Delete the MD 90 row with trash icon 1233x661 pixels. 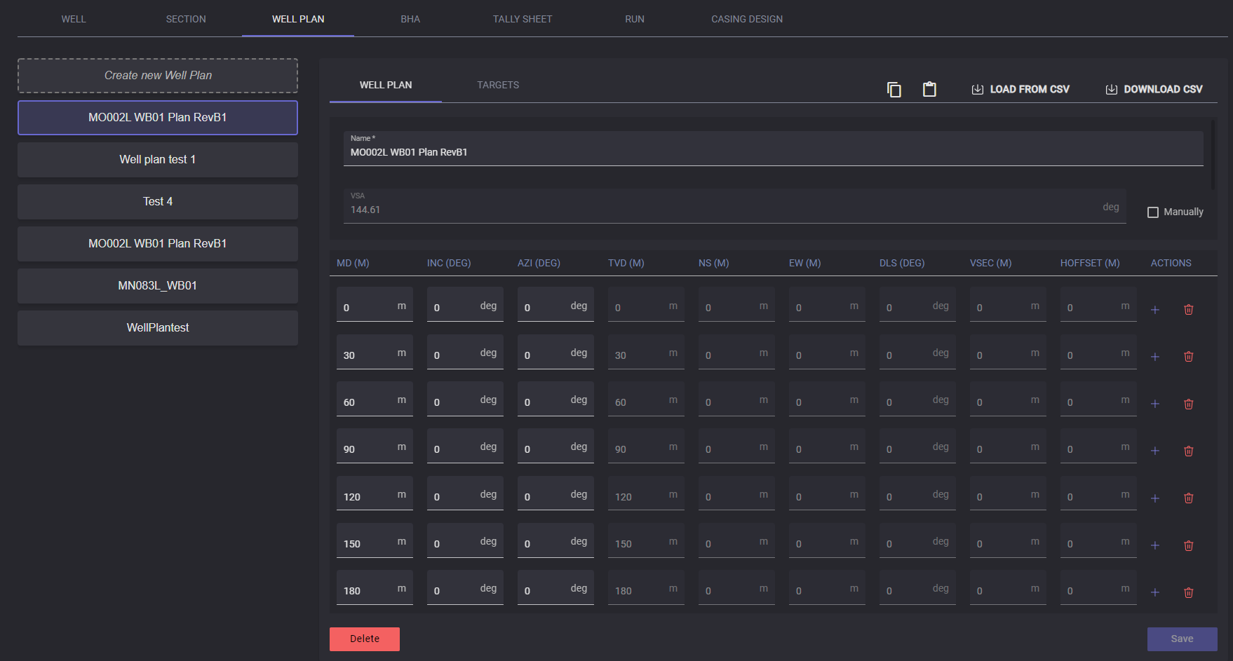point(1188,451)
